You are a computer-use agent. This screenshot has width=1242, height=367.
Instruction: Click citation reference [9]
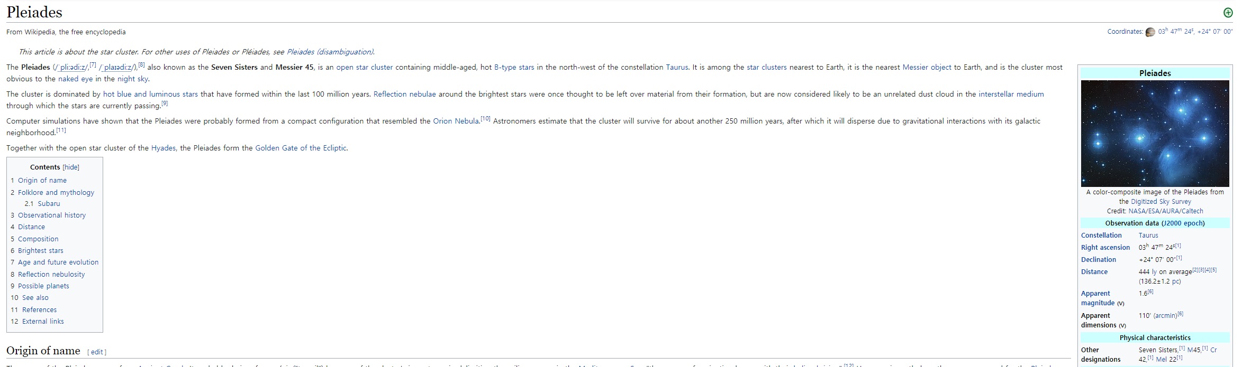[165, 103]
